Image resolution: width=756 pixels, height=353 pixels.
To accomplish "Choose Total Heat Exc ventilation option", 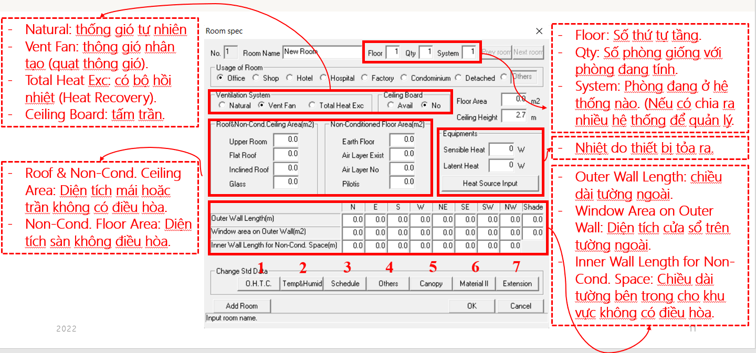I will [x=313, y=105].
